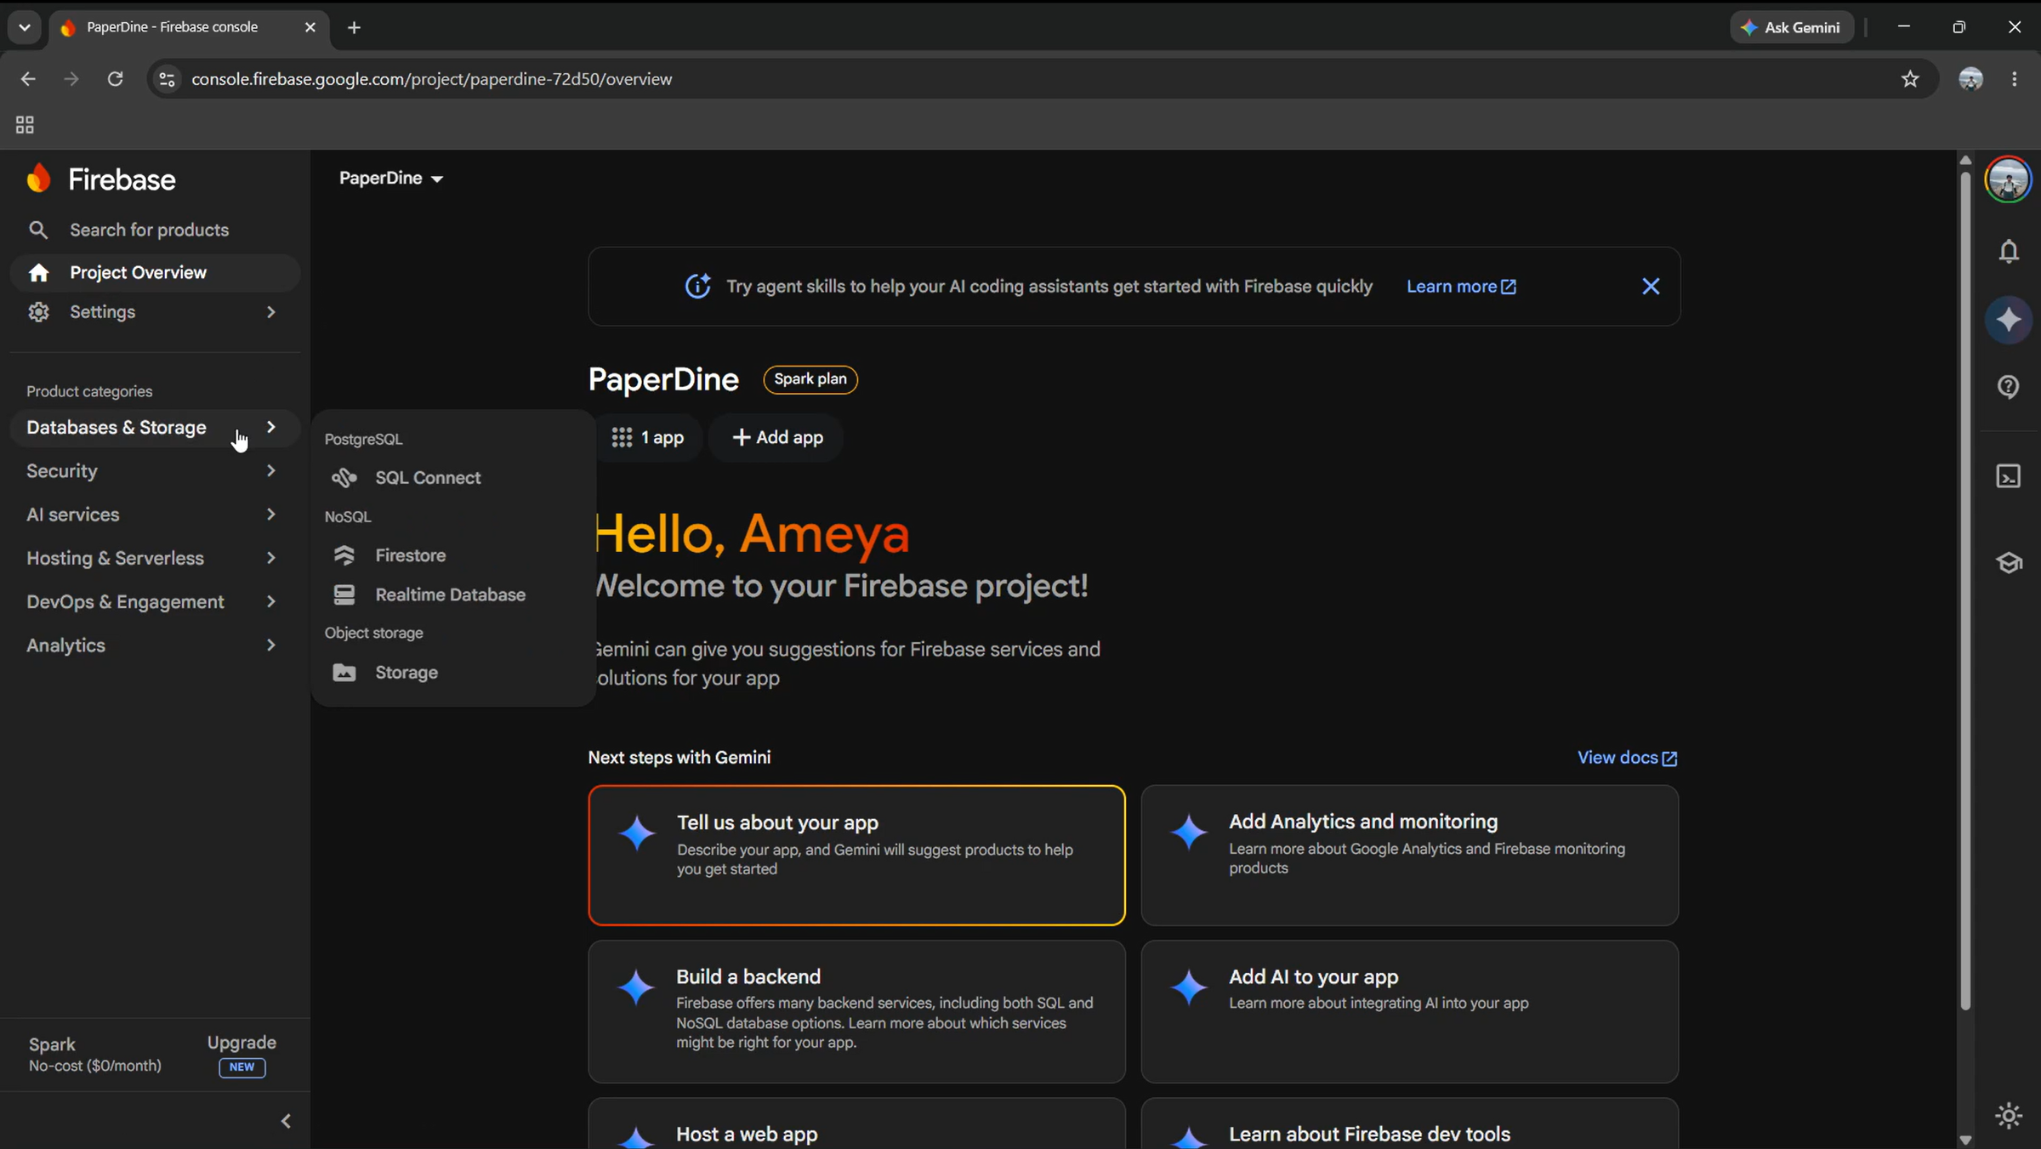Screen dimensions: 2041x1149
Task: Click the Spark plan badge
Action: (x=810, y=379)
